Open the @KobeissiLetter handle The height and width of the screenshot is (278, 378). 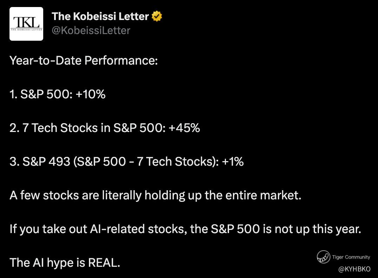click(x=91, y=31)
